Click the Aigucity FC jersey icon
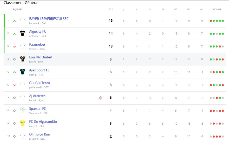The image size is (229, 142). click(23, 33)
